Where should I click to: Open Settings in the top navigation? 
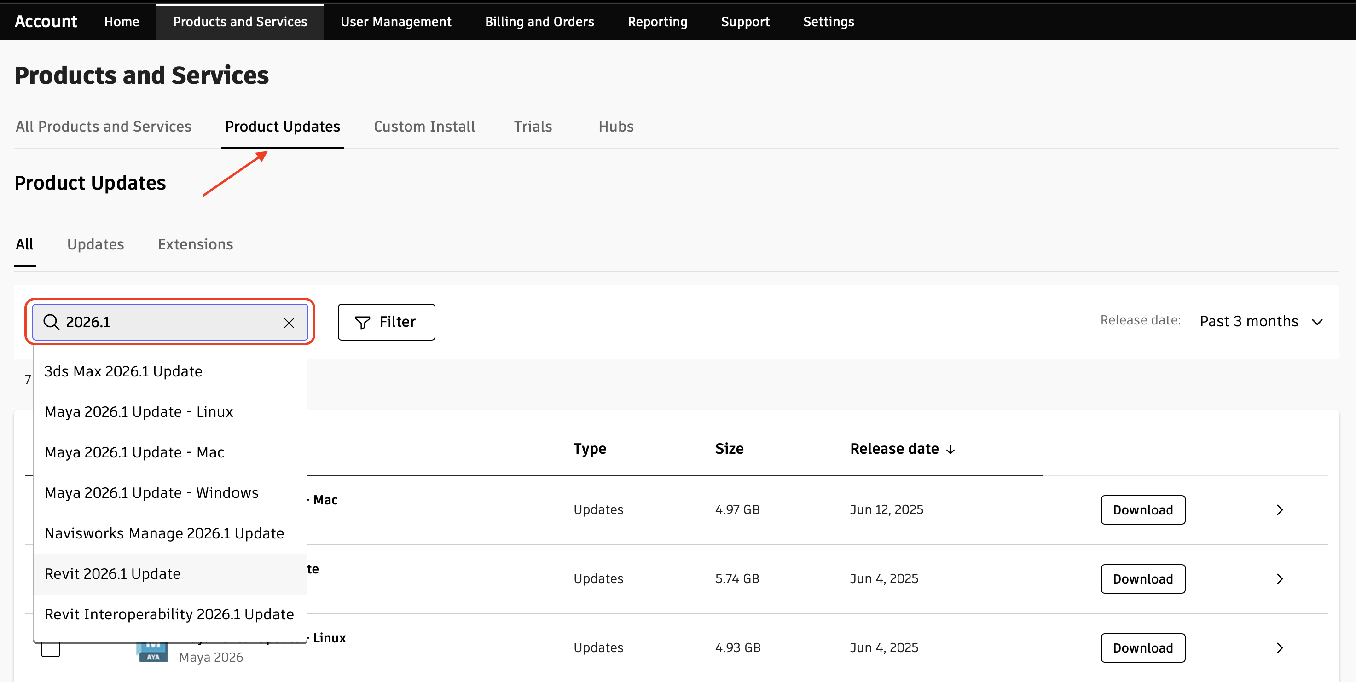coord(828,22)
